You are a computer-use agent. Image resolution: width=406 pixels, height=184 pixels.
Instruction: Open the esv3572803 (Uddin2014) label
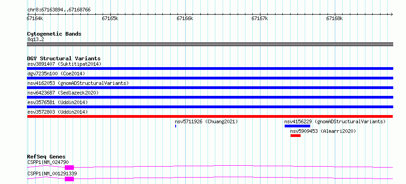(x=57, y=112)
